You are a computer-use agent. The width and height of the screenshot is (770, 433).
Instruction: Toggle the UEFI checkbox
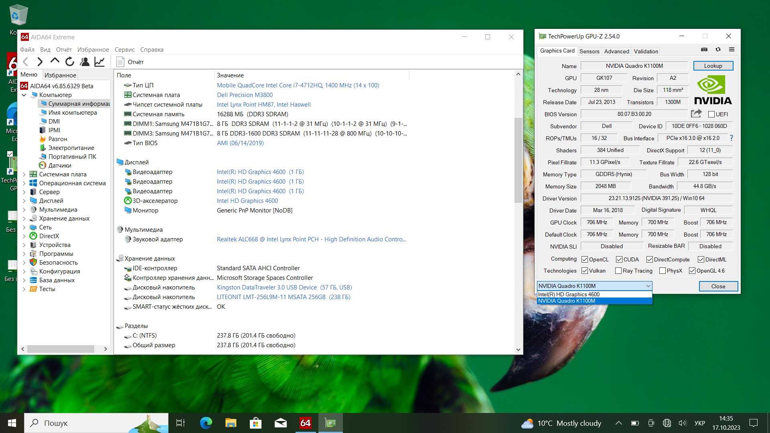click(711, 114)
